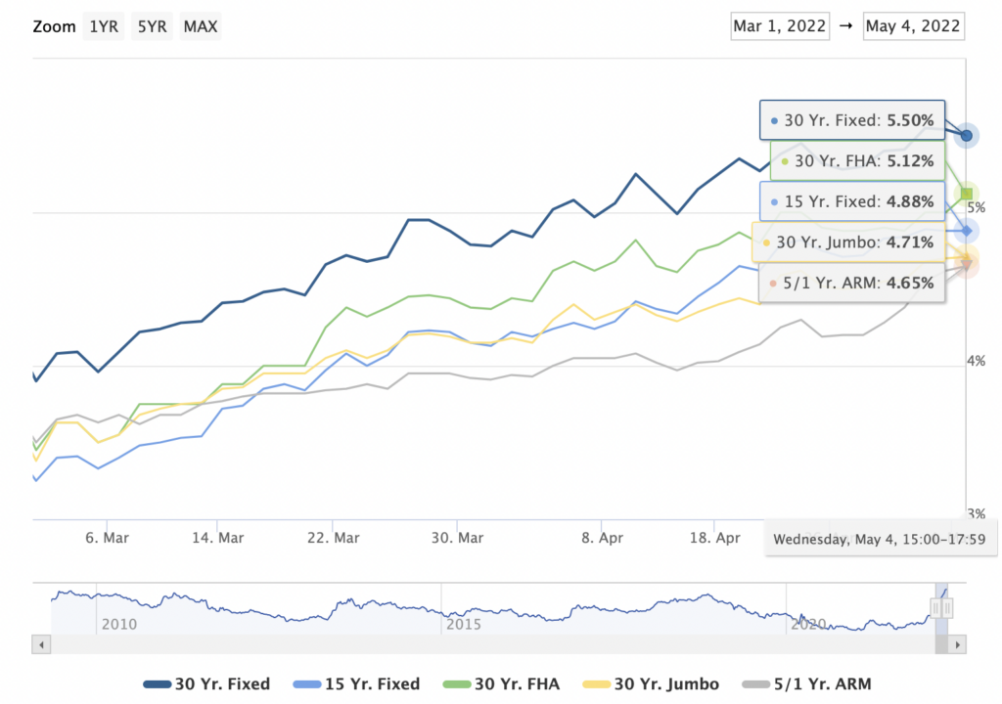
Task: Click the MAX zoom button
Action: click(x=201, y=26)
